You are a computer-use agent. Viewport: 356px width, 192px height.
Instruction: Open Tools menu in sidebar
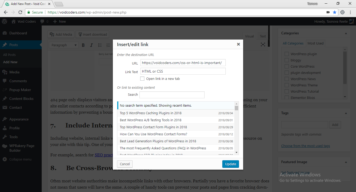click(x=21, y=137)
